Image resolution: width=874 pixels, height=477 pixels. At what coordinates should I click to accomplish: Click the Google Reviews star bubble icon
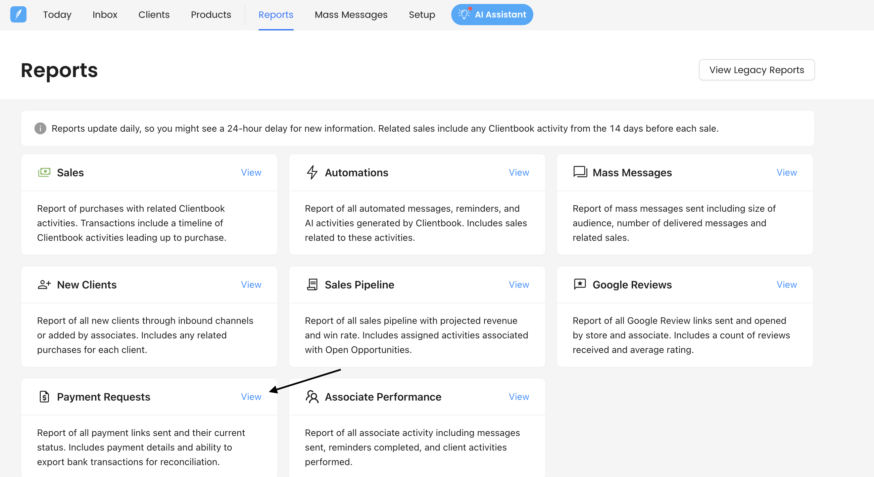point(580,284)
